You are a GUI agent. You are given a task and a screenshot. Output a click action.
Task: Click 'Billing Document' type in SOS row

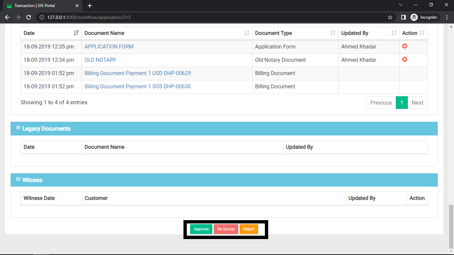click(275, 86)
